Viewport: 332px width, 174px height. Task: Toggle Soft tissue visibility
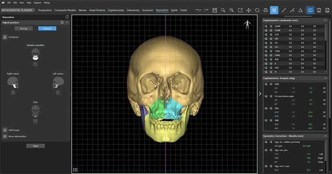(5, 130)
